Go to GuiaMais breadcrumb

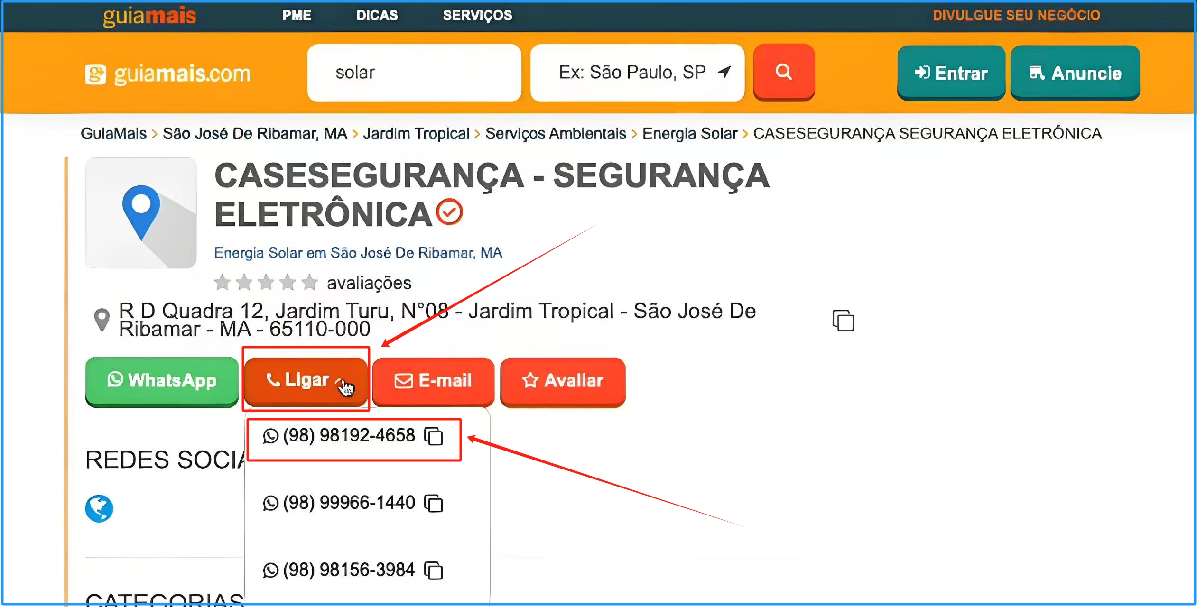[113, 134]
